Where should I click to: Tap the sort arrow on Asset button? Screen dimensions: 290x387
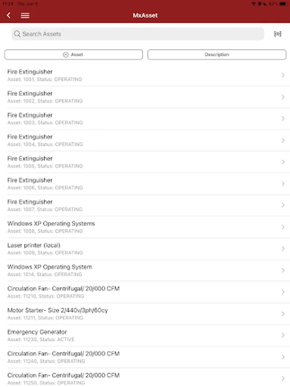[x=66, y=55]
